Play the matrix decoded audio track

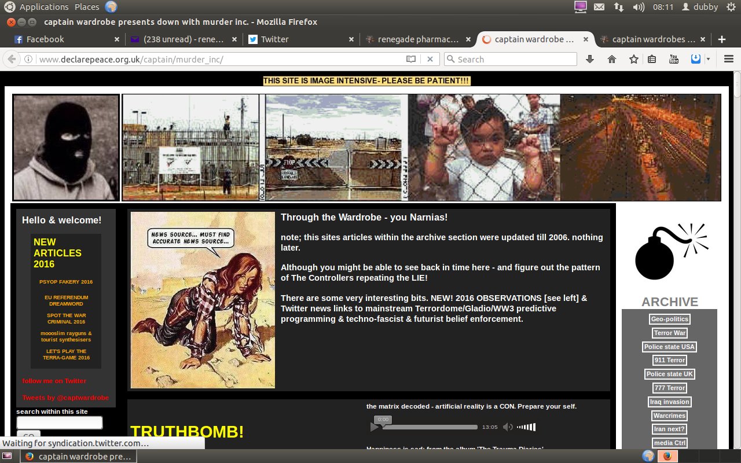point(375,427)
